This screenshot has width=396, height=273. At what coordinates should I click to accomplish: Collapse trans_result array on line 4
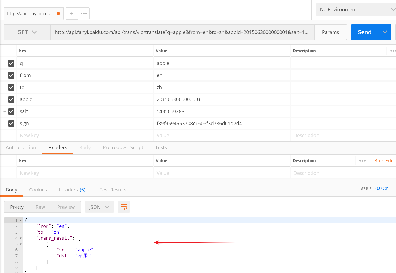click(21, 238)
